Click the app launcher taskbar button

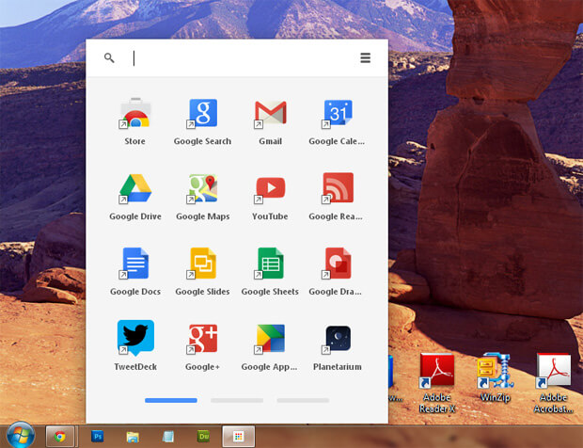tap(238, 436)
